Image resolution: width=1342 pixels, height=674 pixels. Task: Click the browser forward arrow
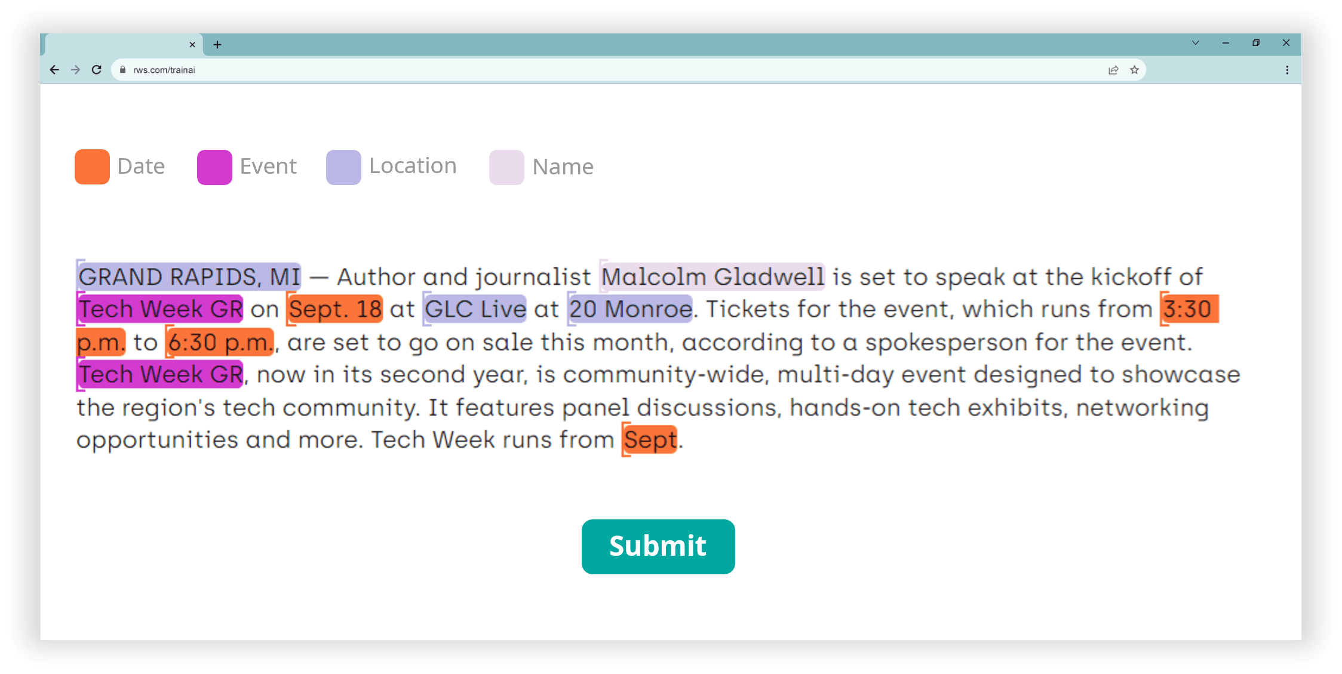click(x=75, y=70)
